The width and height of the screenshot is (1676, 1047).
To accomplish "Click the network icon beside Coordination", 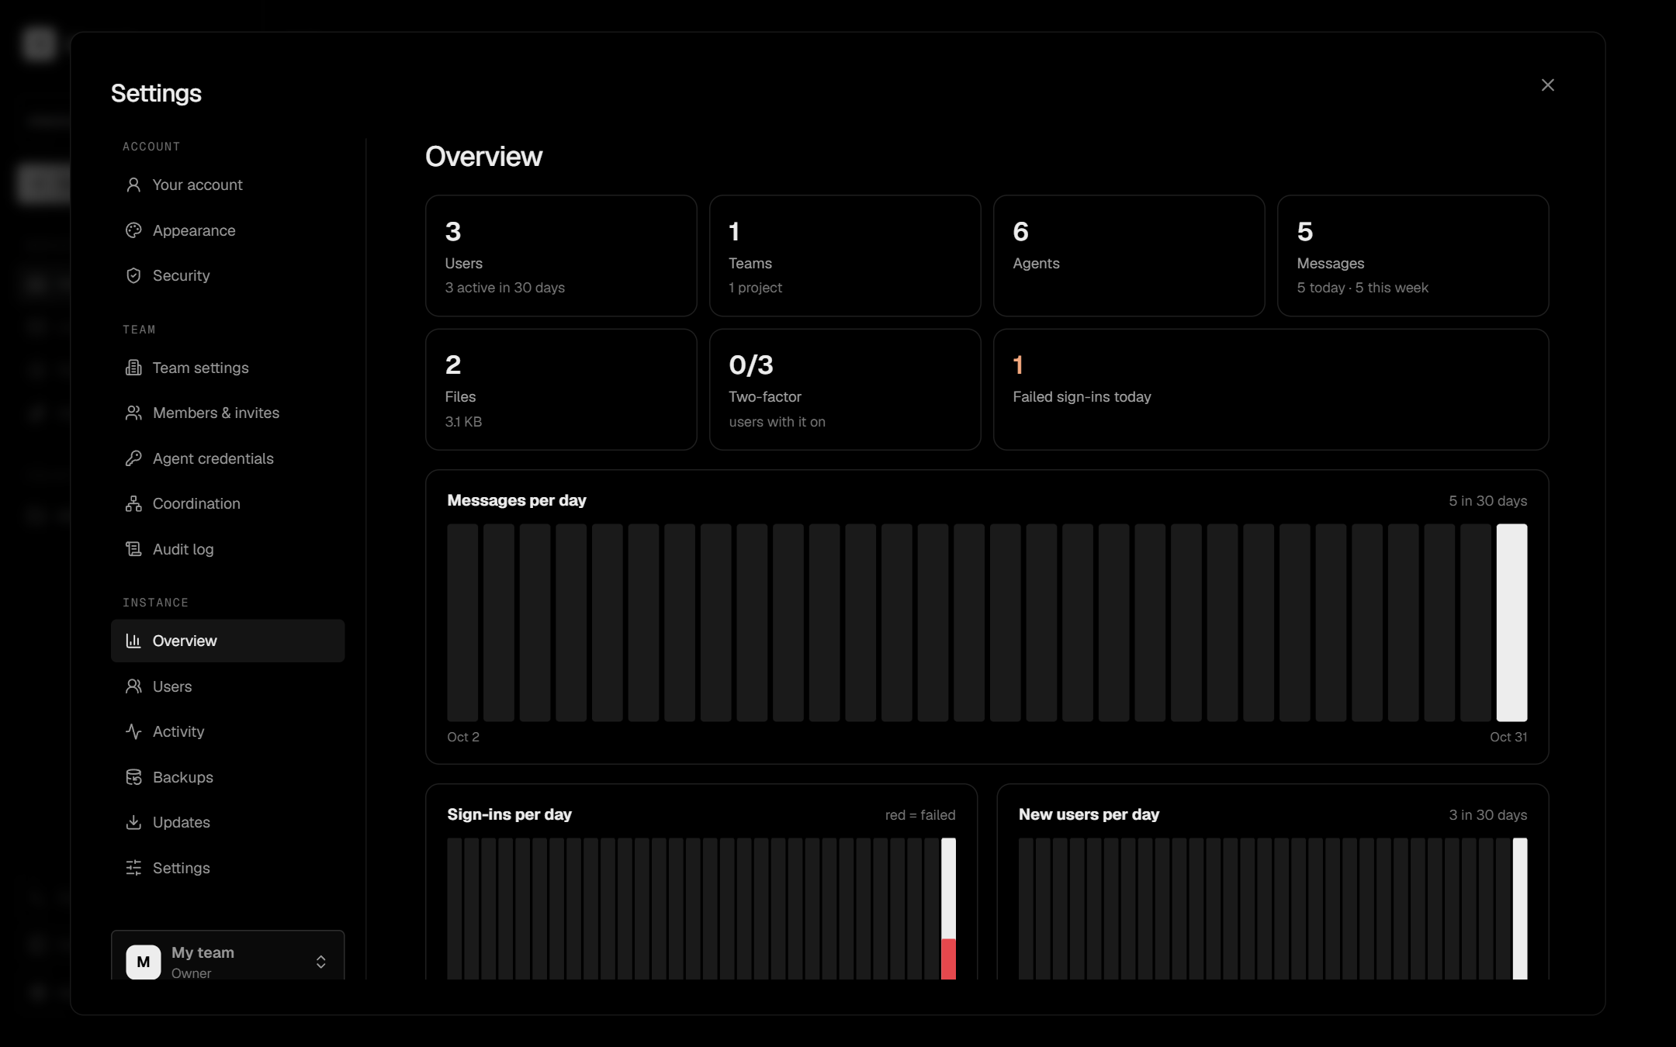I will [x=133, y=503].
